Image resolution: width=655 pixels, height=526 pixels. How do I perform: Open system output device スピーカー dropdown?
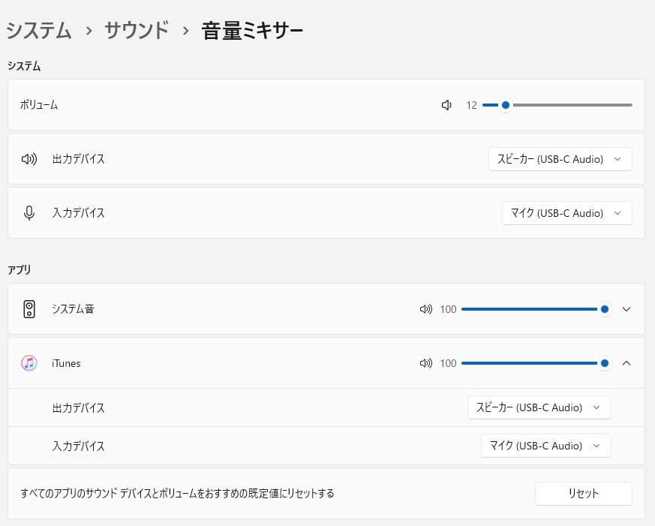(560, 159)
